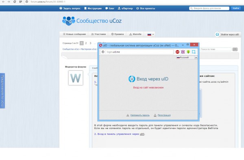Click the site info globe icon in popup
The height and width of the screenshot is (160, 244).
click(x=103, y=52)
